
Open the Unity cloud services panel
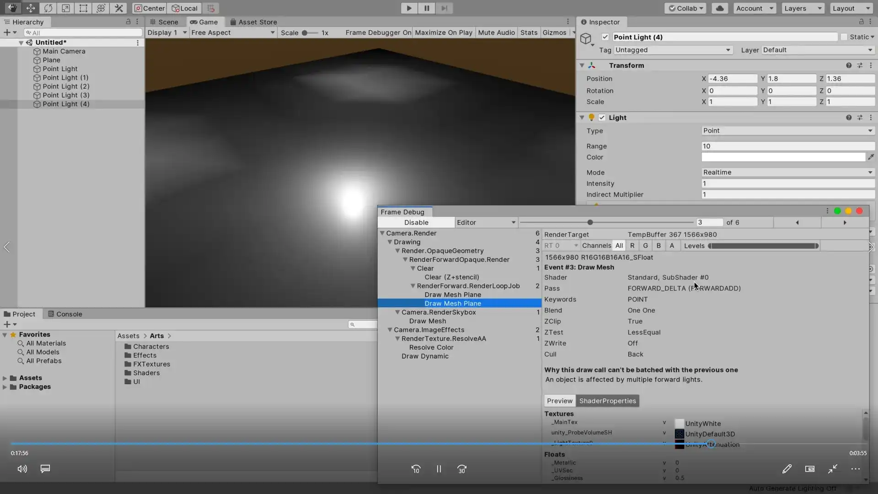tap(719, 8)
